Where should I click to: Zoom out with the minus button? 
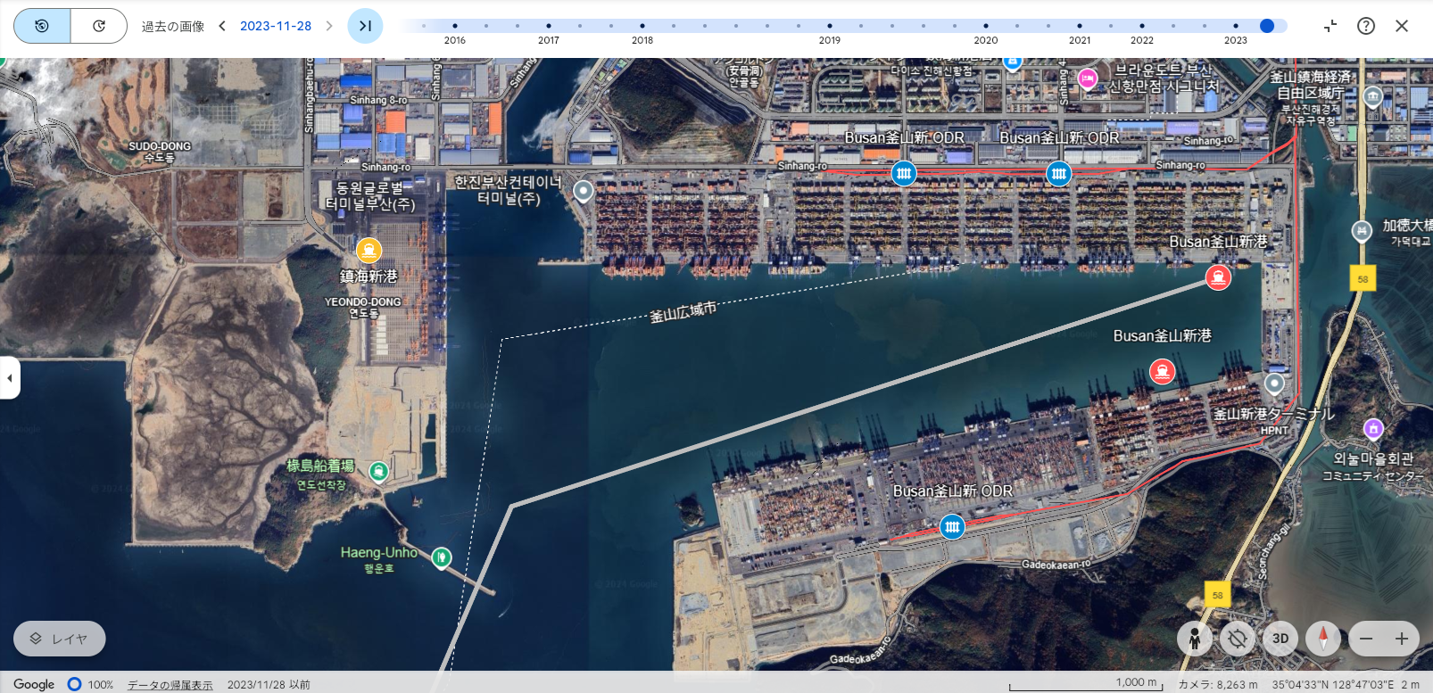pyautogui.click(x=1366, y=639)
